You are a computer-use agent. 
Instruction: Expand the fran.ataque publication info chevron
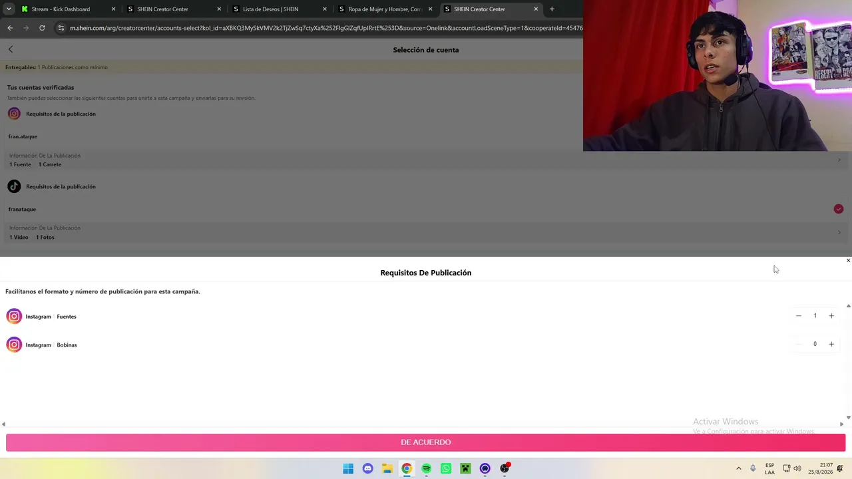839,160
